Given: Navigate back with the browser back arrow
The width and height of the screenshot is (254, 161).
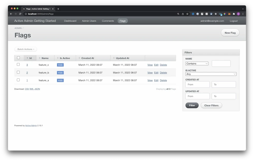Looking at the screenshot, I should [11, 14].
